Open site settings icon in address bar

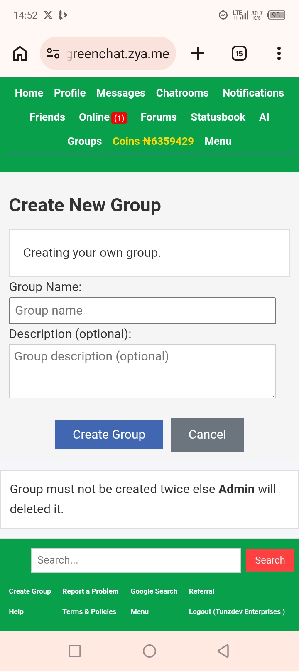click(x=53, y=53)
